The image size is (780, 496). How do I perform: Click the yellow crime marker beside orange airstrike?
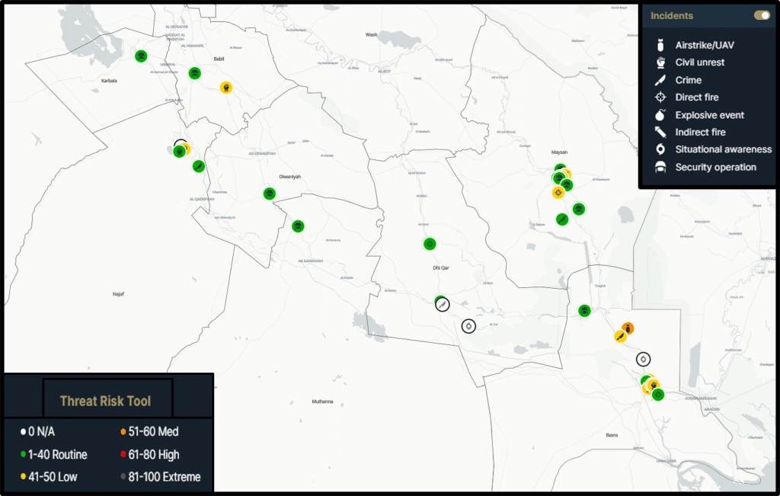coord(620,336)
